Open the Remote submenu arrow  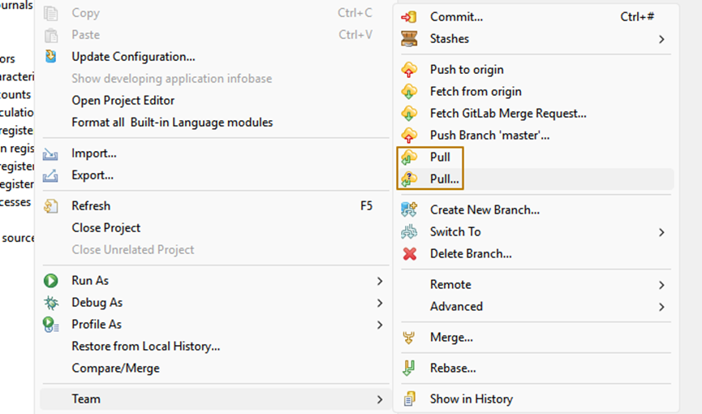click(x=661, y=285)
